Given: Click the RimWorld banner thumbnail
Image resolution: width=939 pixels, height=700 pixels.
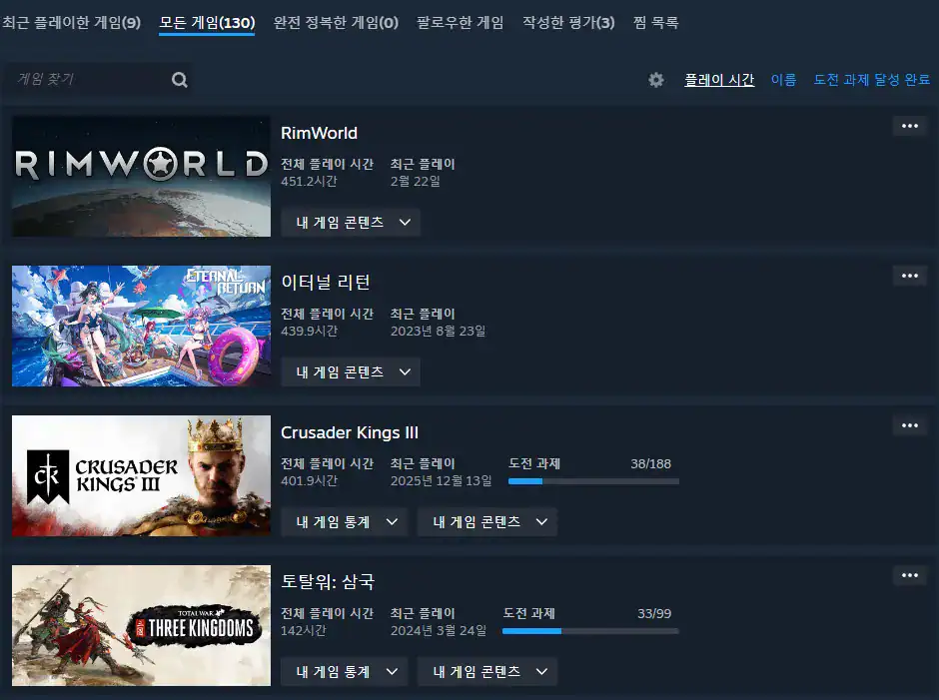Looking at the screenshot, I should click(x=141, y=176).
